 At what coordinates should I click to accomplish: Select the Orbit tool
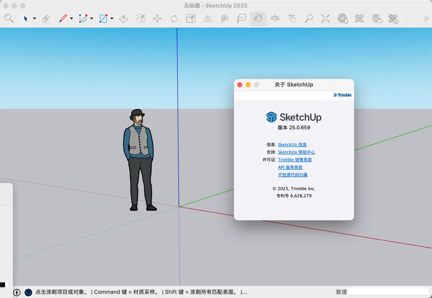pos(275,19)
